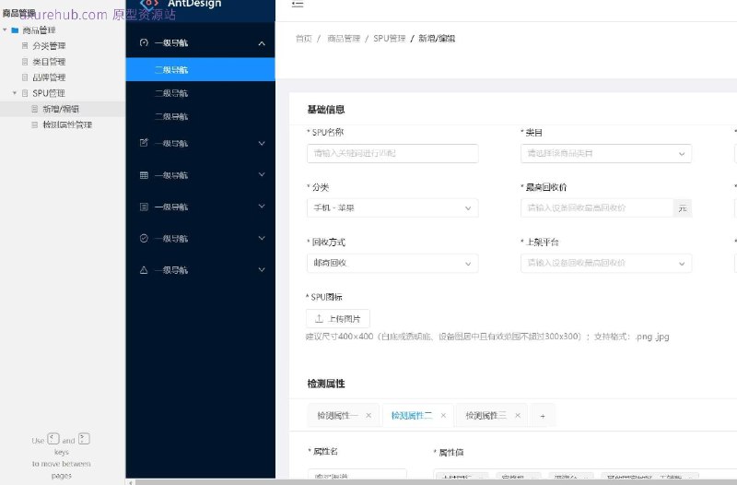Click previous-page arrow key icon
The image size is (737, 485).
53,439
